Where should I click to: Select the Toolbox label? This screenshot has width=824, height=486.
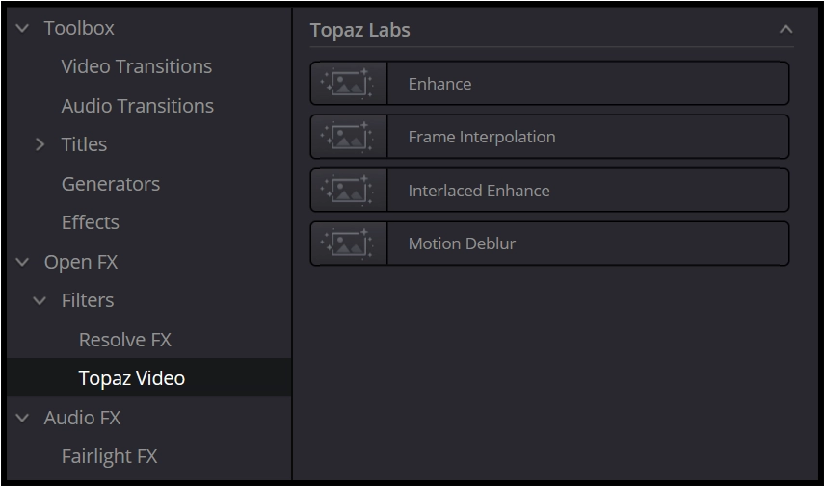[79, 28]
